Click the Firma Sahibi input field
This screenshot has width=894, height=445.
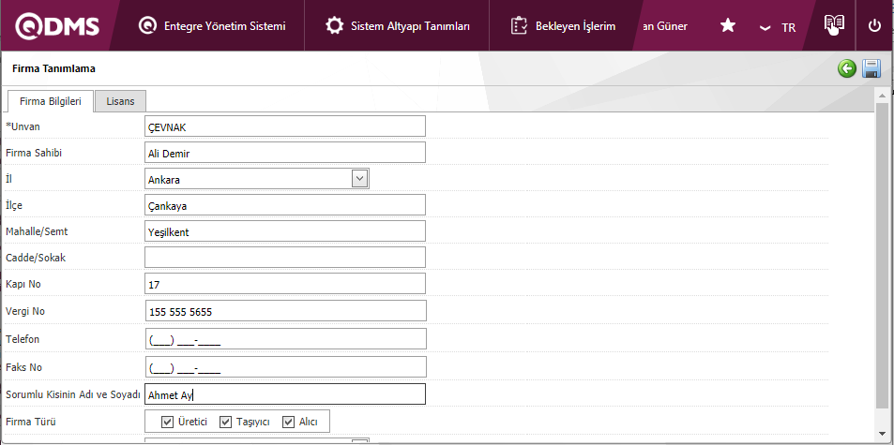point(285,153)
